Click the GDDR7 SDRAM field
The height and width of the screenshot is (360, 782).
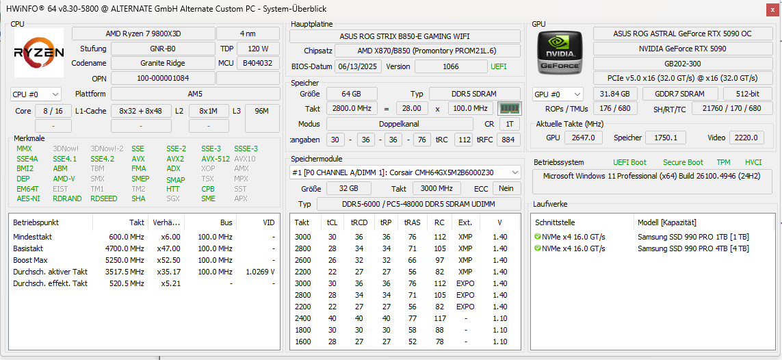tap(680, 94)
